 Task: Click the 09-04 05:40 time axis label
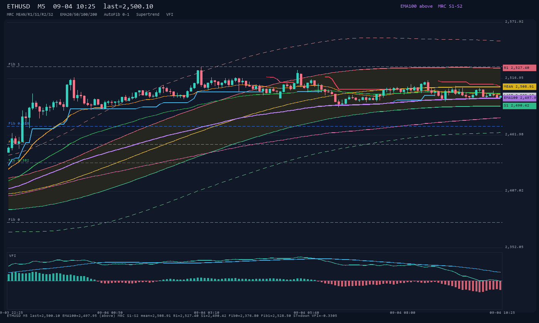click(x=306, y=313)
